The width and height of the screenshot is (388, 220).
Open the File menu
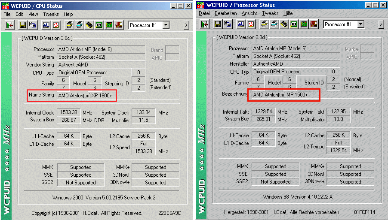(x=7, y=14)
